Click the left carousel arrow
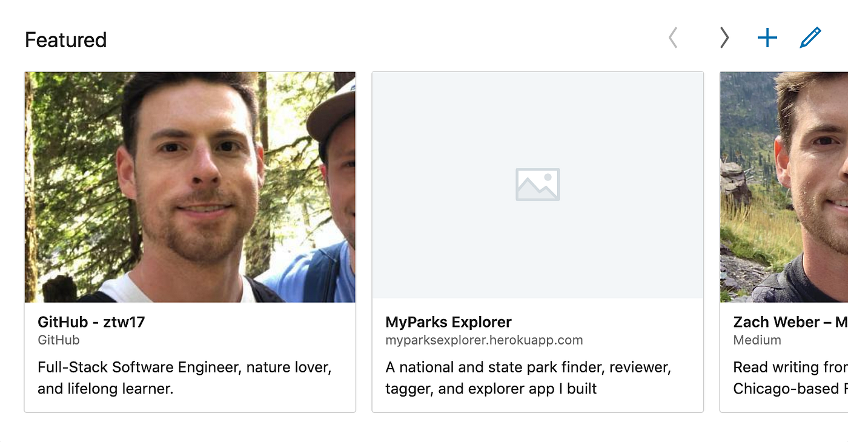 click(673, 37)
